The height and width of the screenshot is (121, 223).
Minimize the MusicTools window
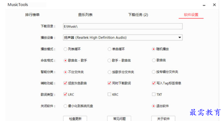click(204, 5)
